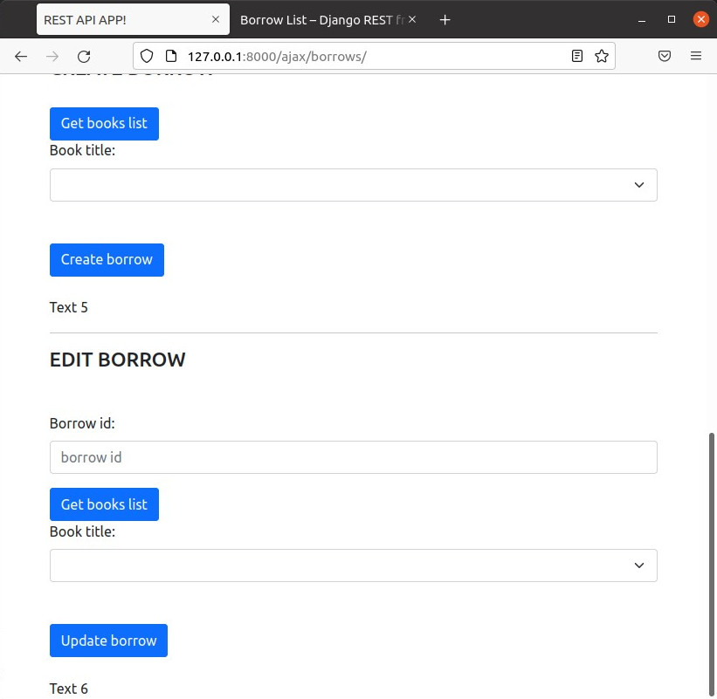Save the page to Pocket
The image size is (717, 699).
(664, 56)
